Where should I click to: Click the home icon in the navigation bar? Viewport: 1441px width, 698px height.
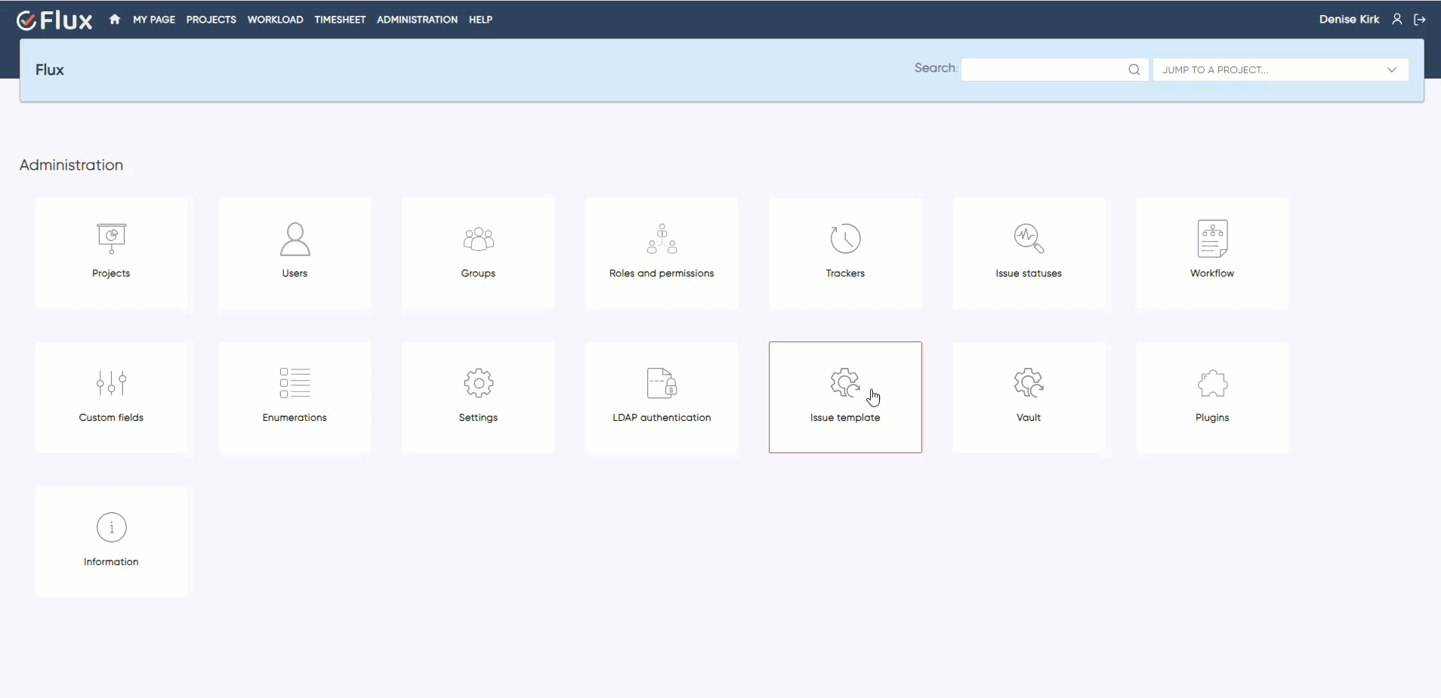pos(114,19)
